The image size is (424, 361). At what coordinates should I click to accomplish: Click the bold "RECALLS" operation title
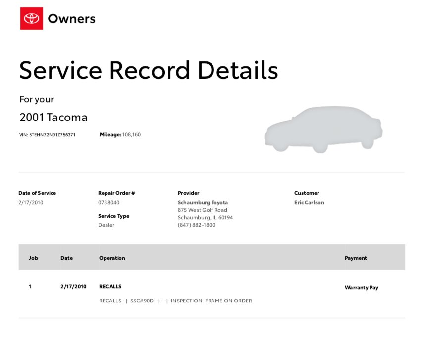pyautogui.click(x=110, y=286)
